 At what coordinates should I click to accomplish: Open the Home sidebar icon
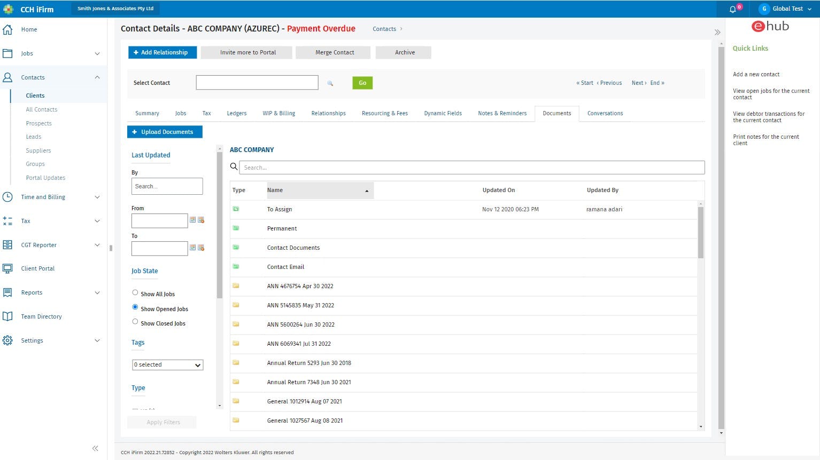click(x=8, y=29)
